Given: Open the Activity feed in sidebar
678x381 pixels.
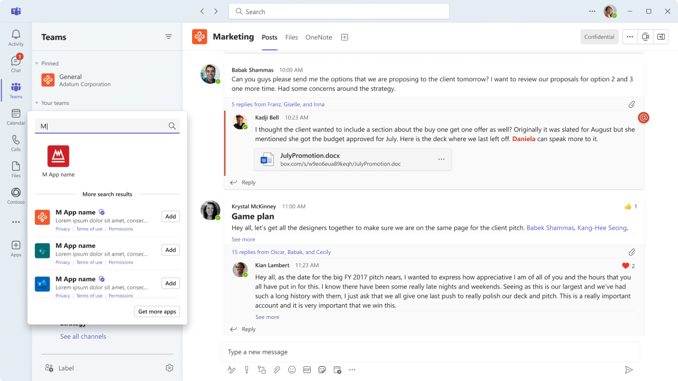Looking at the screenshot, I should pyautogui.click(x=16, y=38).
